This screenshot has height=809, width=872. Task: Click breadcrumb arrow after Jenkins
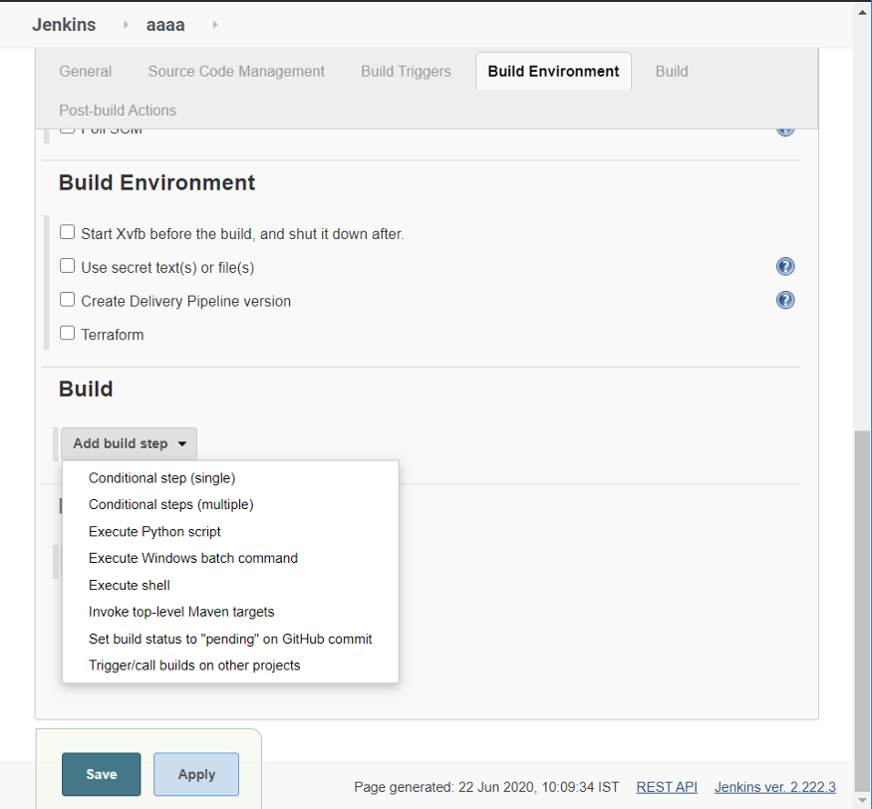click(x=126, y=25)
